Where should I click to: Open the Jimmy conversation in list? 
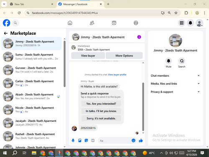click(31, 44)
